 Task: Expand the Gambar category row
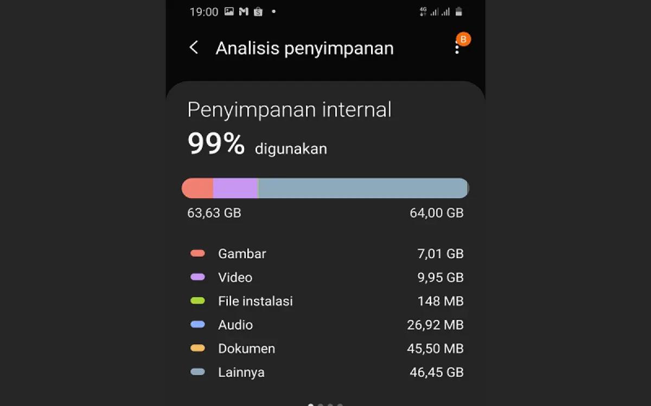click(x=325, y=253)
